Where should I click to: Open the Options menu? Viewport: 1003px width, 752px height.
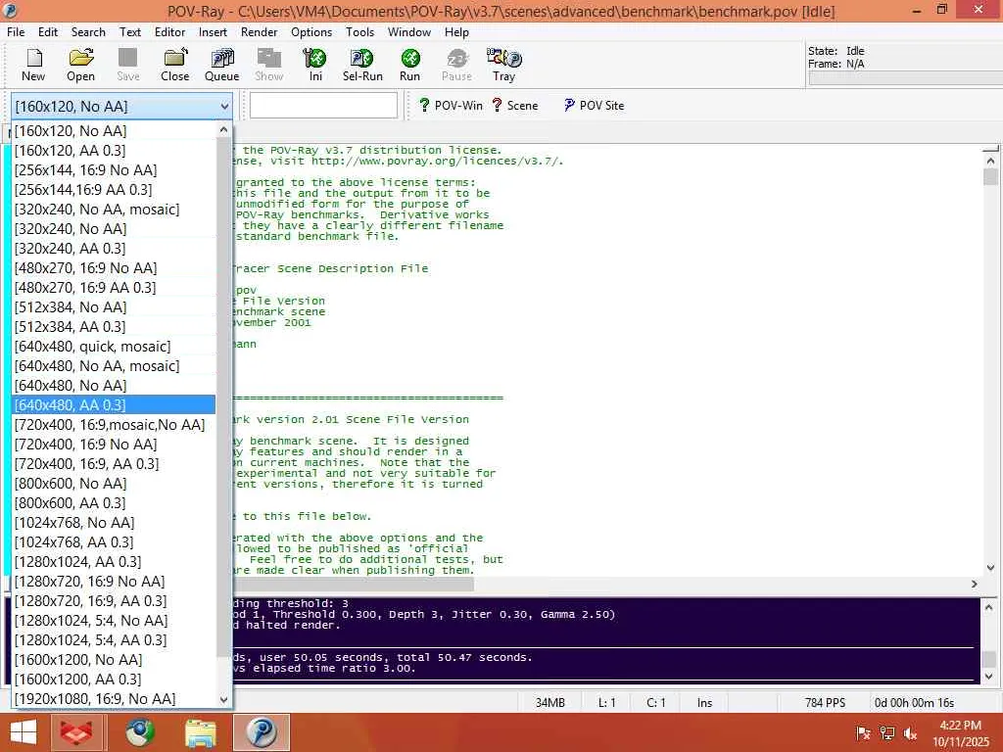(x=311, y=31)
